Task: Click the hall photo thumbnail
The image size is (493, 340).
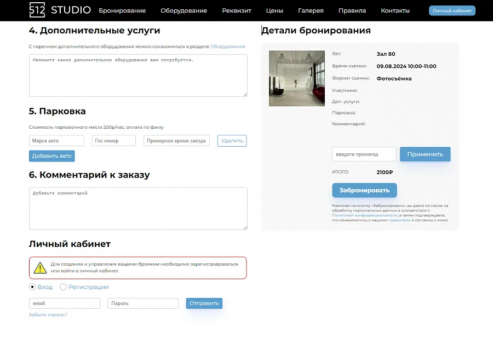Action: 297,78
